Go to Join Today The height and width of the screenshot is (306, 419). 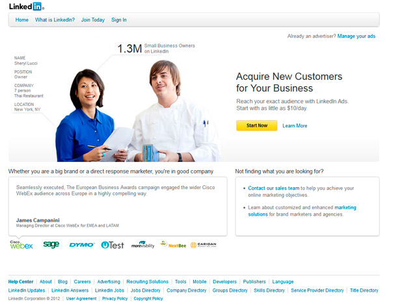tap(93, 19)
